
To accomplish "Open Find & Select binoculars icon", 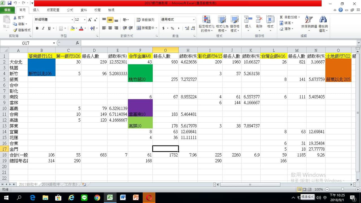I will 323,20.
